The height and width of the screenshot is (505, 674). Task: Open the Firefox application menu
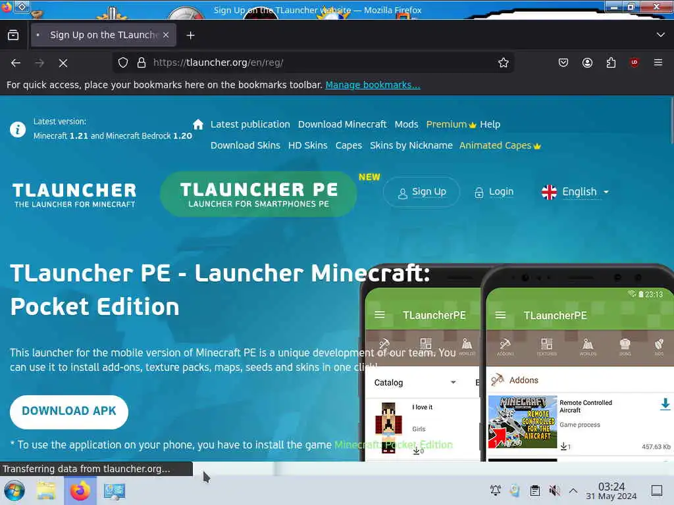tap(658, 62)
